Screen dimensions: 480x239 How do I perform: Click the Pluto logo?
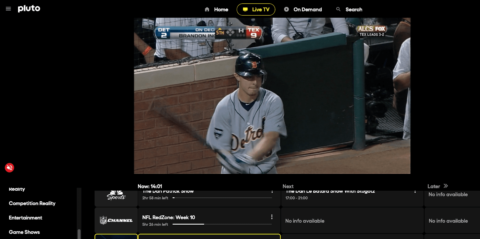click(29, 9)
